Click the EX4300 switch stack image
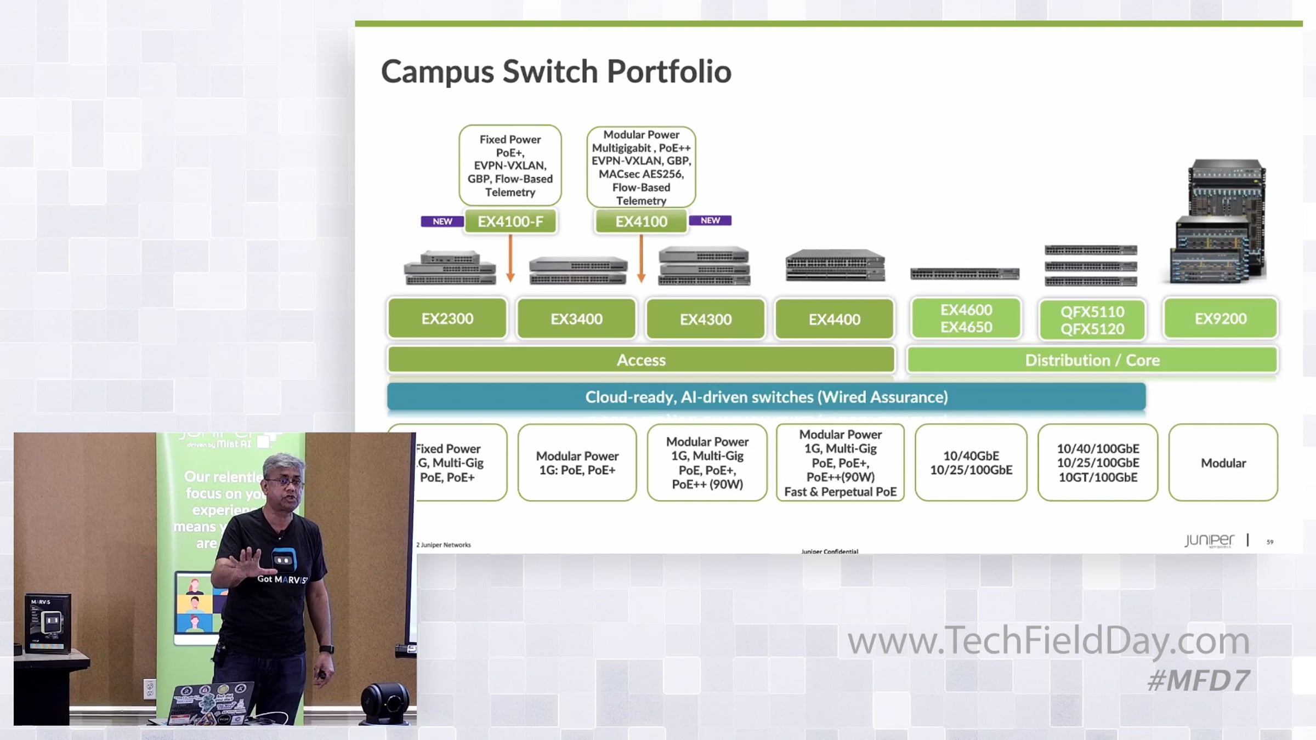The image size is (1316, 740). (x=704, y=266)
